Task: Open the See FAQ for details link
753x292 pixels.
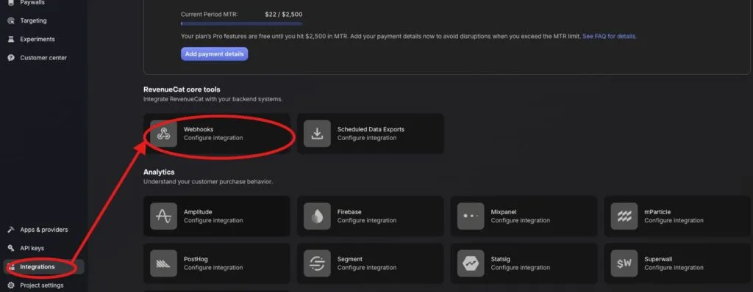Action: tap(609, 36)
